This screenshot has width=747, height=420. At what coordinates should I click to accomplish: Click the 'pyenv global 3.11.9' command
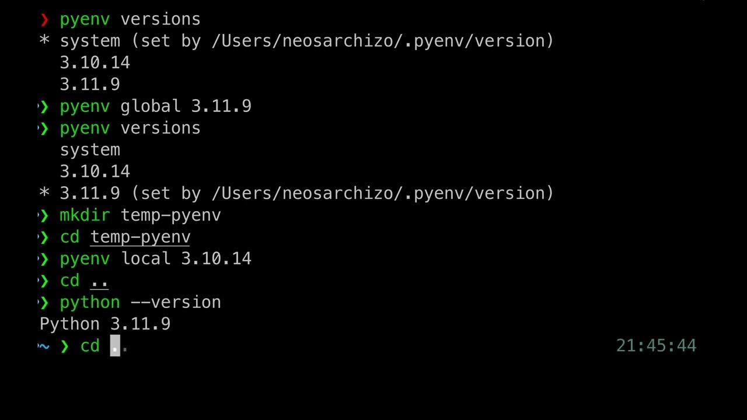(156, 106)
